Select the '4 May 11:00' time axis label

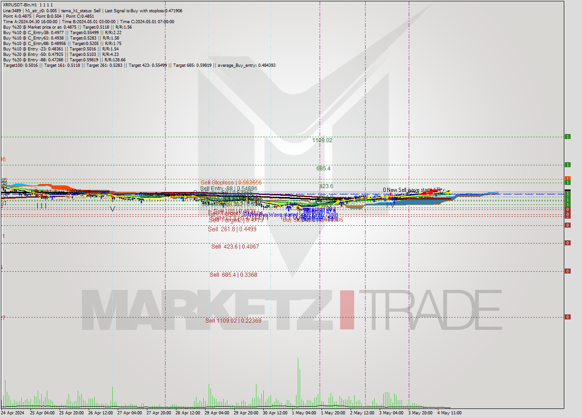[449, 413]
